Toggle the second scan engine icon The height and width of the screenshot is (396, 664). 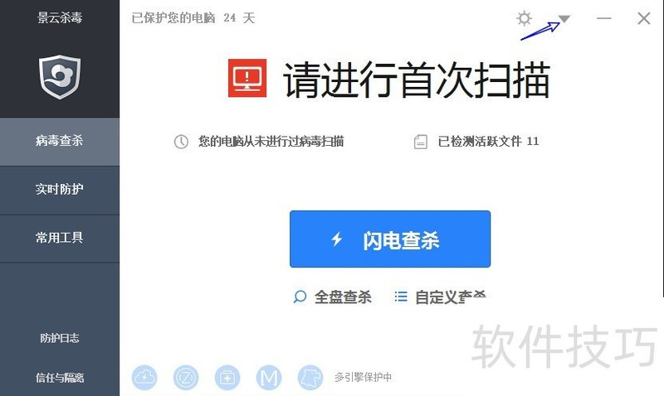click(186, 378)
